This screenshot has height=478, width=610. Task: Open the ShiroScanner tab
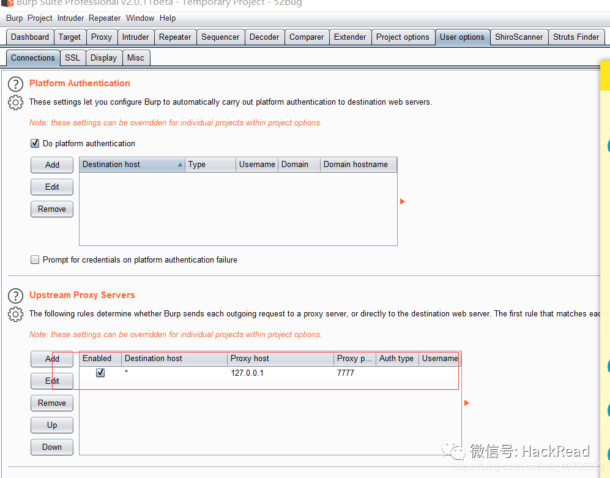coord(519,37)
